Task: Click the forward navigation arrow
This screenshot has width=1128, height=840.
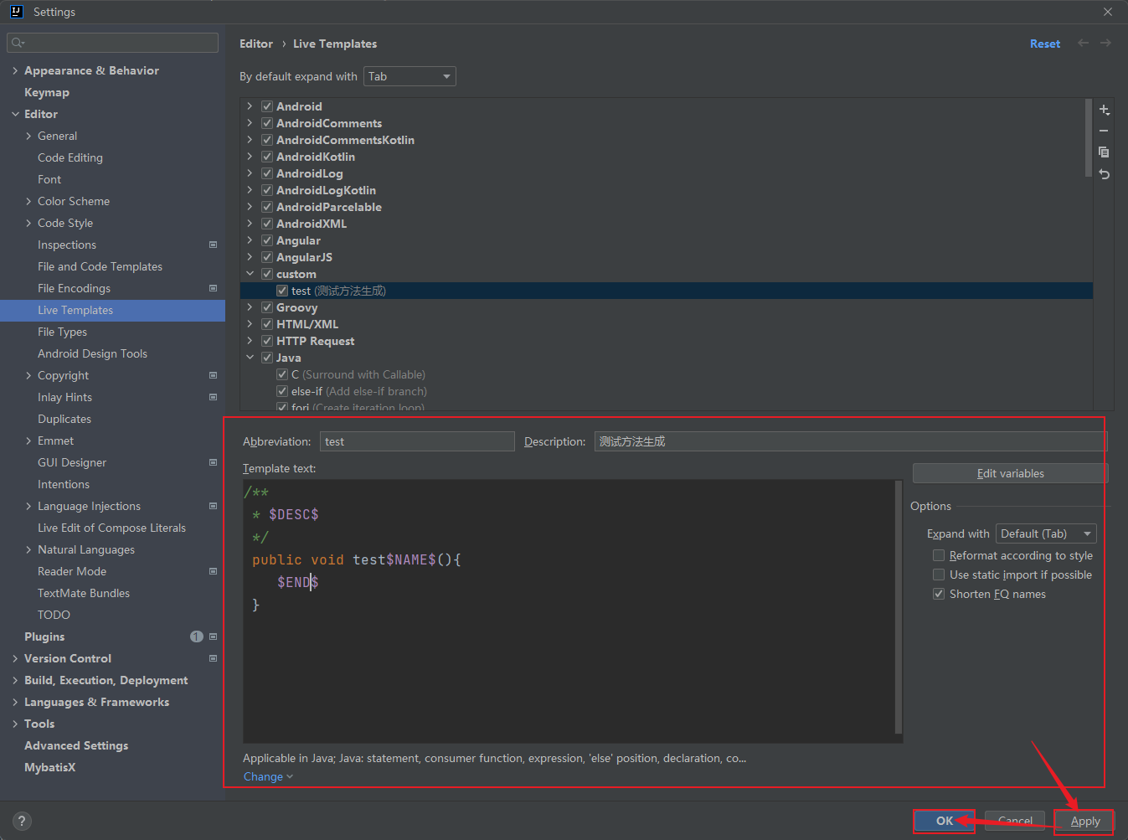Action: point(1105,43)
